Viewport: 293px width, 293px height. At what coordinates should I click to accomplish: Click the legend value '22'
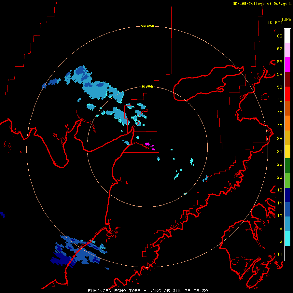pyautogui.click(x=280, y=177)
